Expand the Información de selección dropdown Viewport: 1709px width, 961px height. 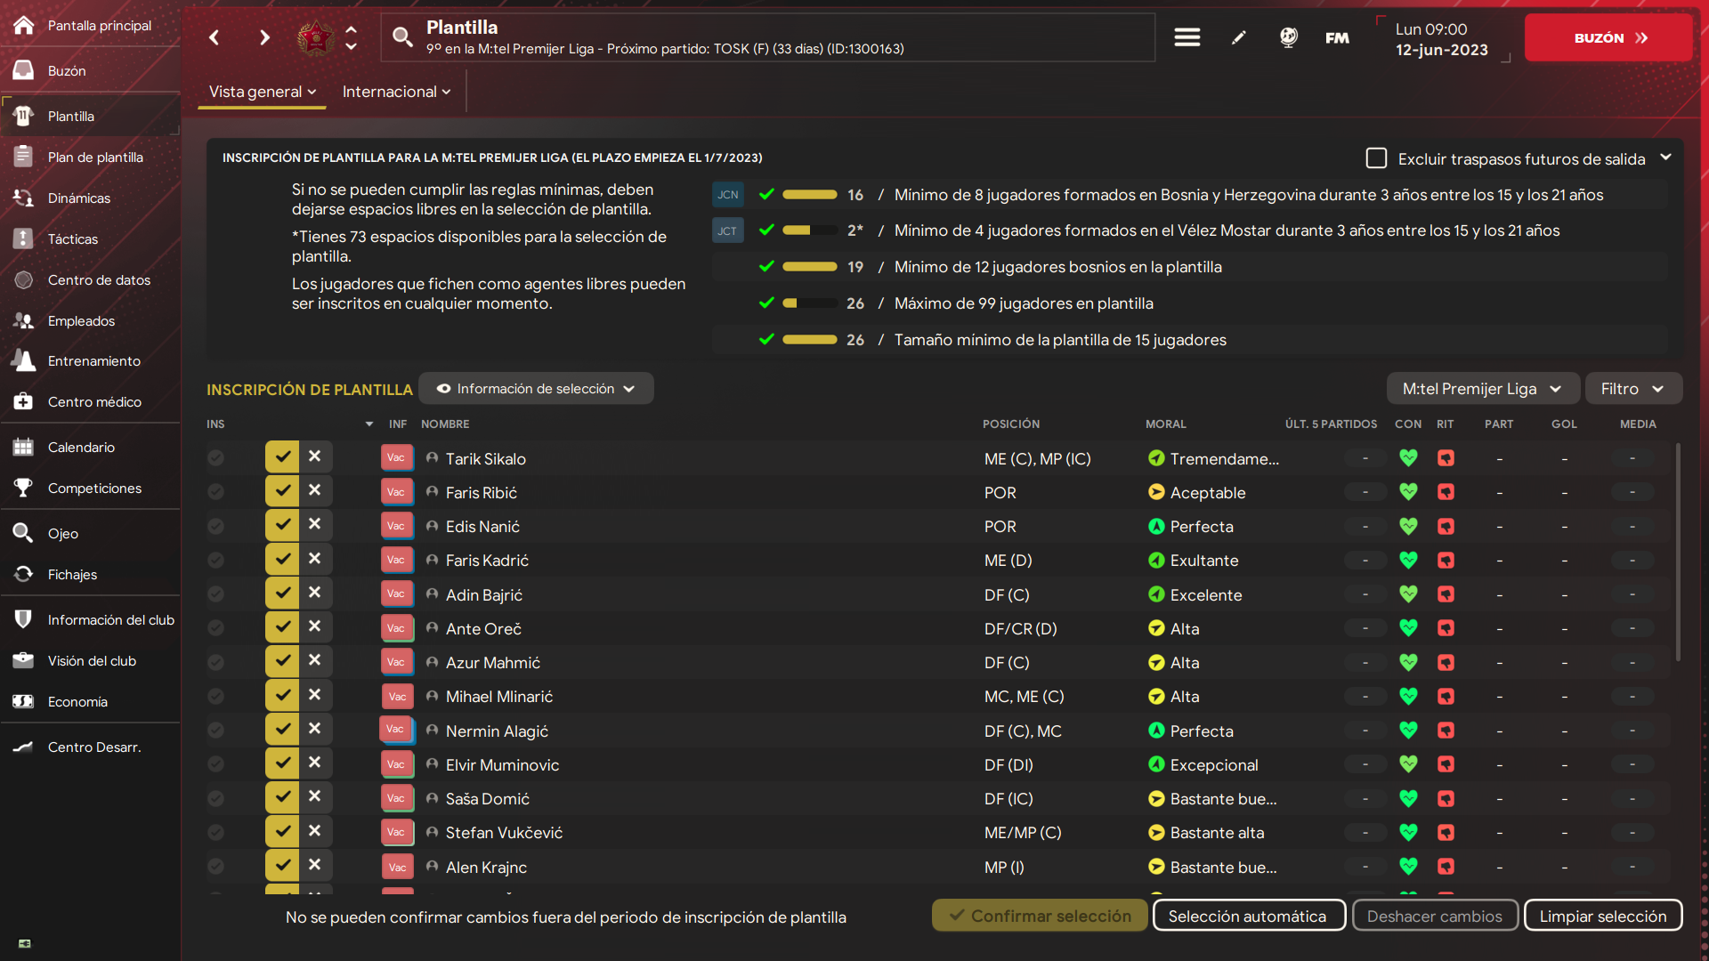pyautogui.click(x=536, y=389)
